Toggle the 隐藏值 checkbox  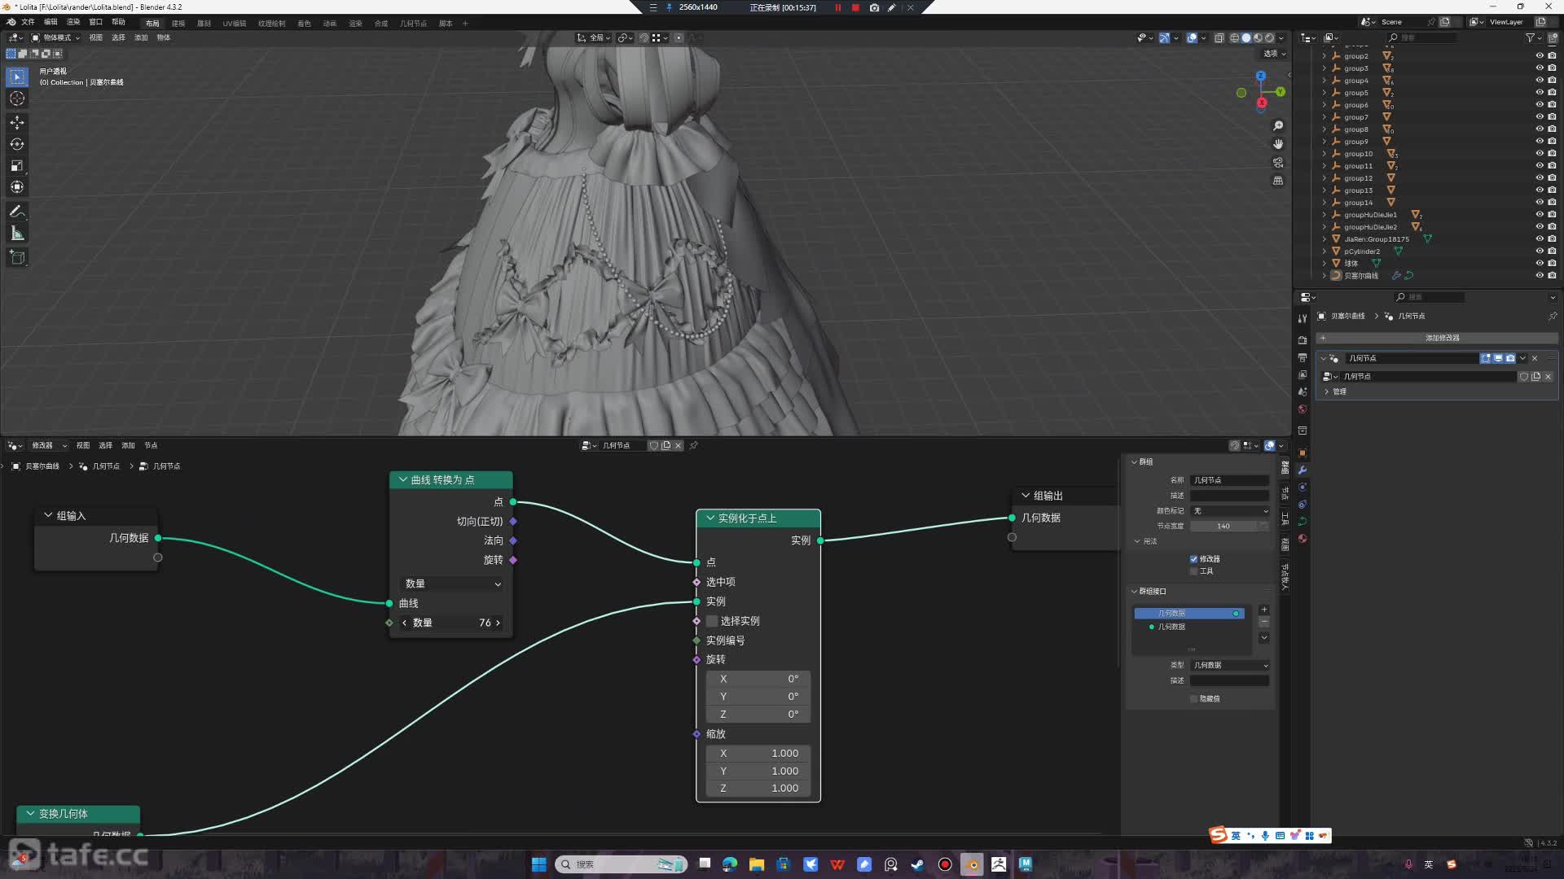(x=1194, y=698)
